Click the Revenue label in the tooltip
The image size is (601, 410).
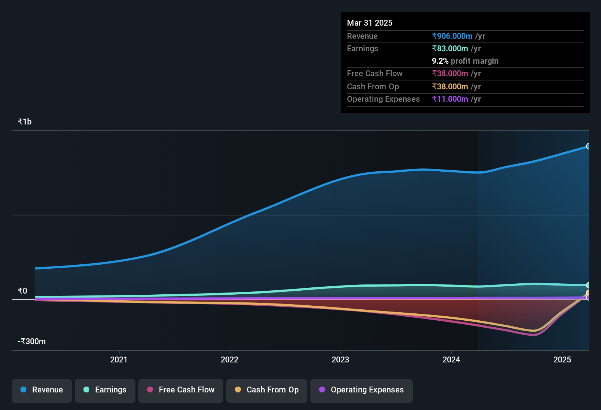tap(362, 36)
